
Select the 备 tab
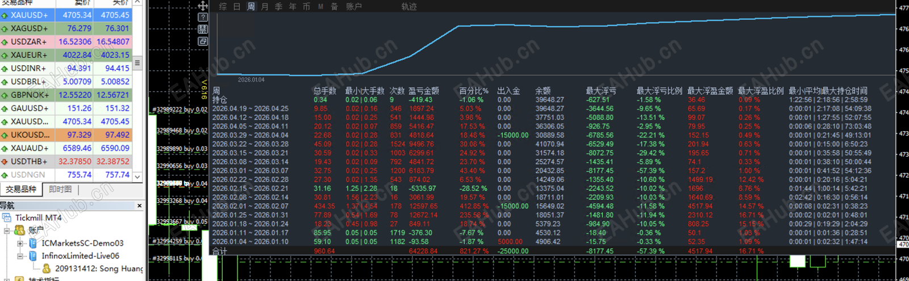click(335, 6)
